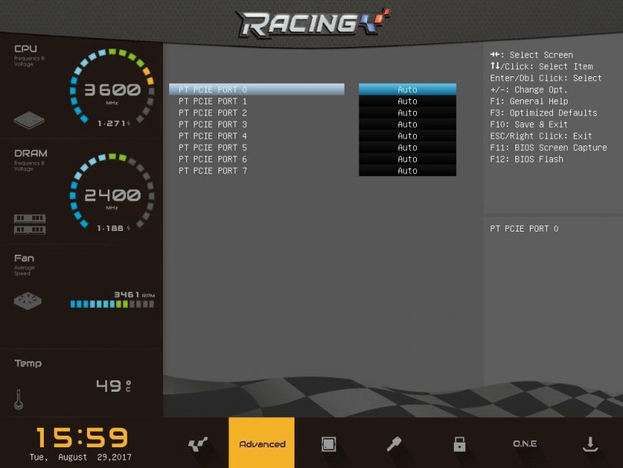The image size is (623, 468).
Task: Click the DRAM memory module icon
Action: [x=29, y=224]
